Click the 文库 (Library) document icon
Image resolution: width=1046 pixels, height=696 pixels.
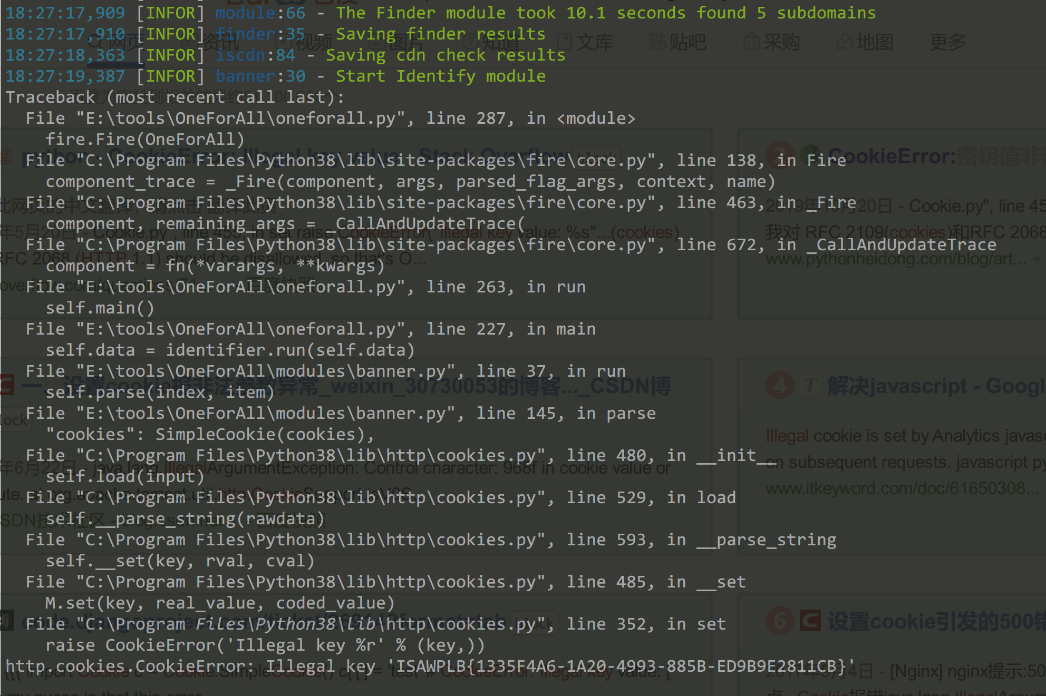pos(564,42)
